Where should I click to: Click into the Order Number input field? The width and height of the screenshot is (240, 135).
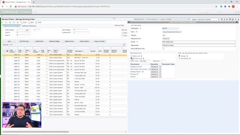coord(21,30)
